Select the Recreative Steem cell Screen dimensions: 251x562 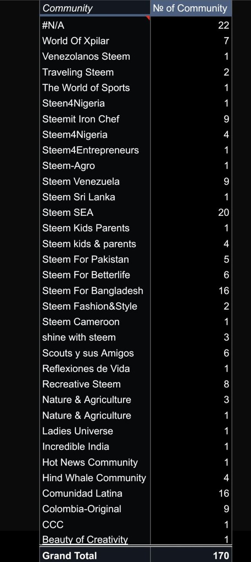click(x=95, y=384)
